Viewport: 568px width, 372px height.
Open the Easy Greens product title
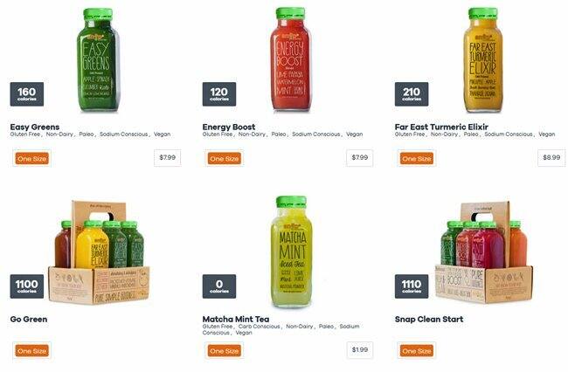(x=35, y=127)
